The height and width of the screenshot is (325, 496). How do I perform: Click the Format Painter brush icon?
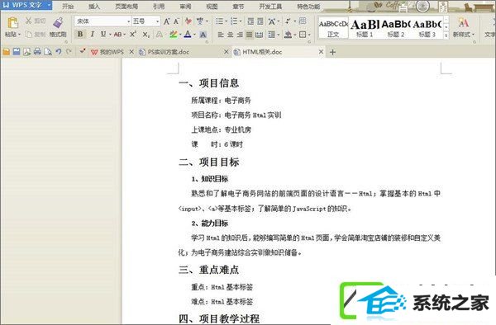[58, 23]
